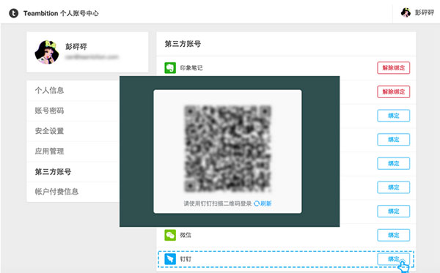Click the Teambition 个人账号中心 title
This screenshot has width=440, height=273.
(61, 13)
